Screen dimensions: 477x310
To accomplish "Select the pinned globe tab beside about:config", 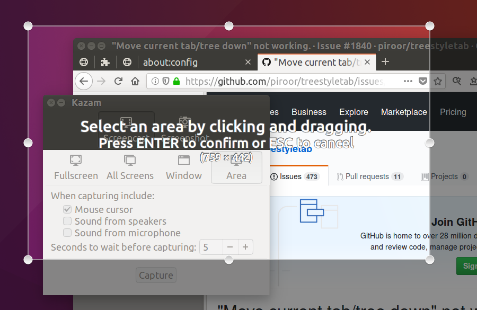I will click(x=127, y=62).
